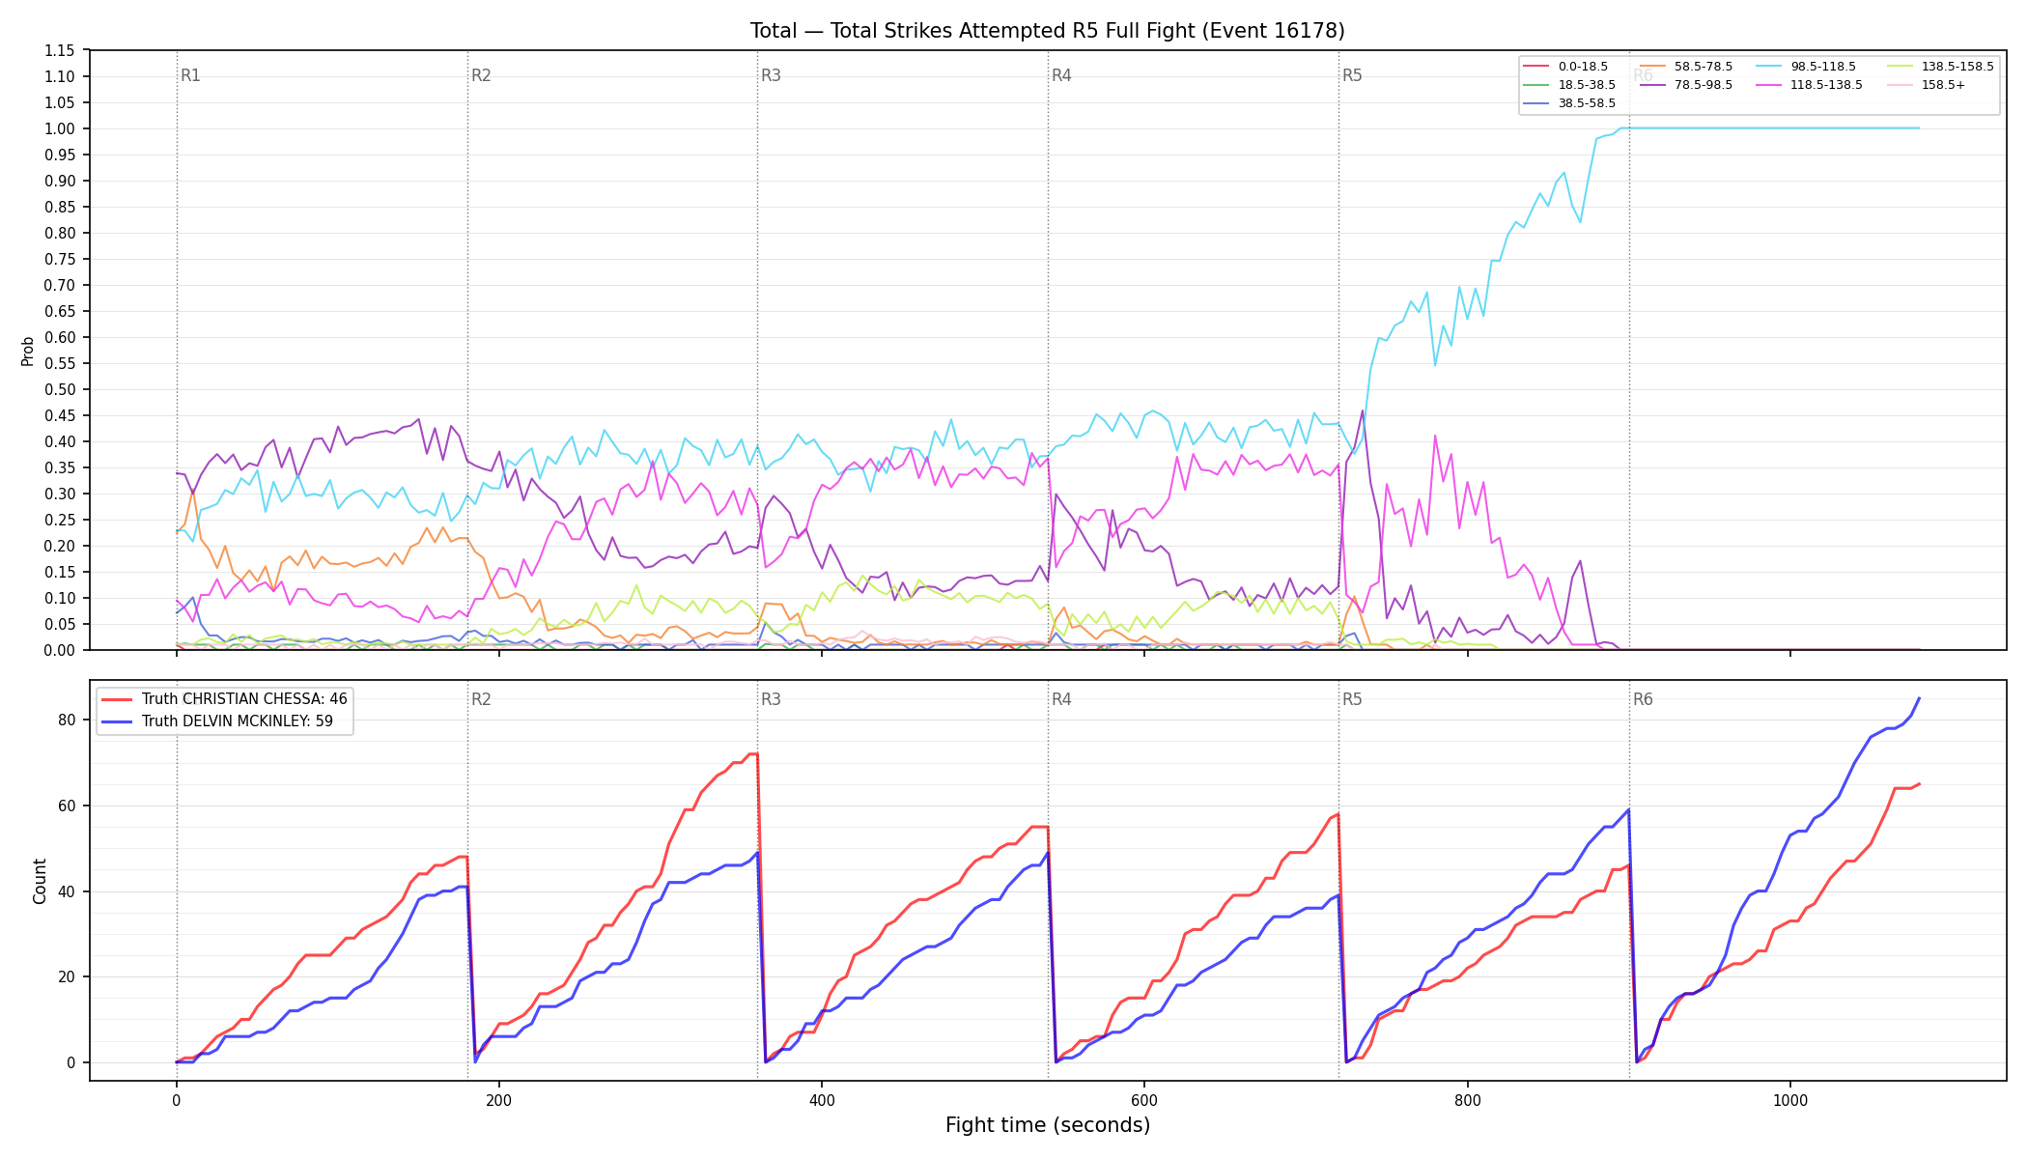
Task: Click the 0.25 tick on the Prob axis
Action: pos(59,520)
